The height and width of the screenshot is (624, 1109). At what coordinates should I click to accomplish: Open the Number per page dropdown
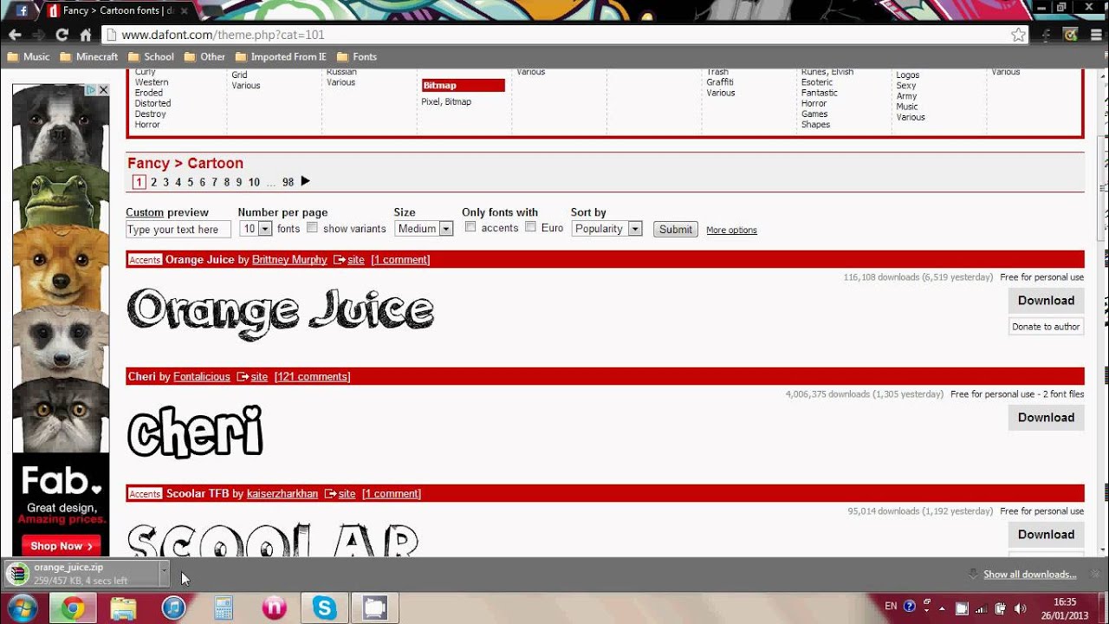click(256, 229)
